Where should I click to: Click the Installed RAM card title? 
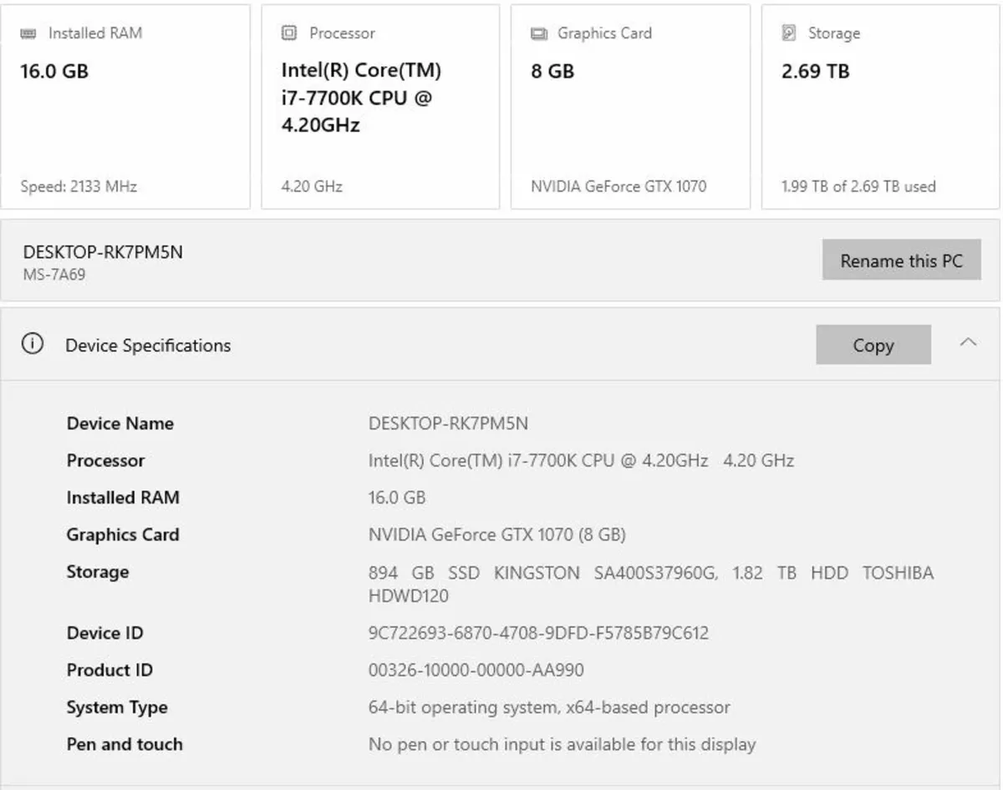pyautogui.click(x=95, y=33)
